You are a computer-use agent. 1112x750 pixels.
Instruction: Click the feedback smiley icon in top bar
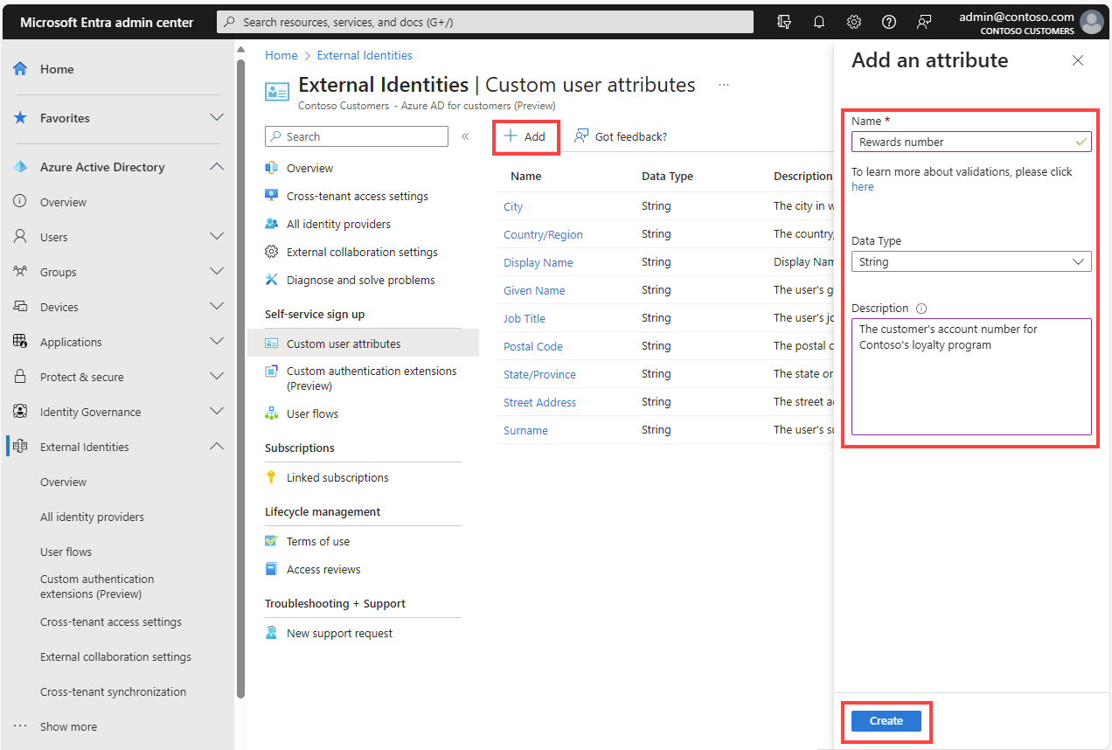pos(923,22)
